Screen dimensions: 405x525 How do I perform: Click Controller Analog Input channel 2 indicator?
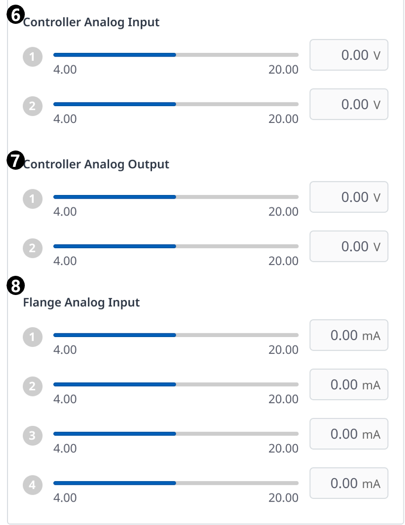click(32, 106)
